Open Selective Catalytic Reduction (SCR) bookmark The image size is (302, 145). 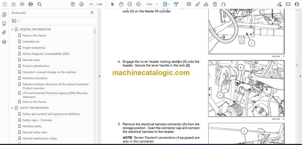57,86
